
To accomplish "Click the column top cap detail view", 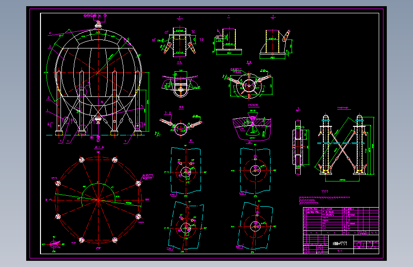I will click(180, 42).
